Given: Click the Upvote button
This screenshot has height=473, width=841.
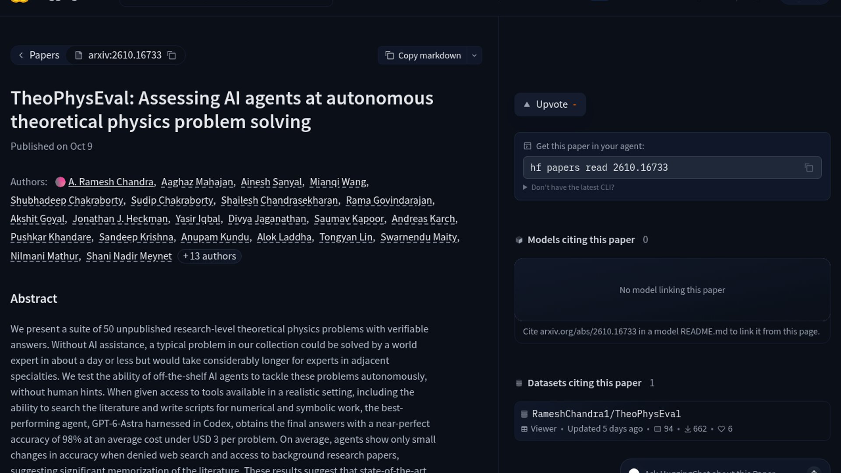Looking at the screenshot, I should (550, 105).
